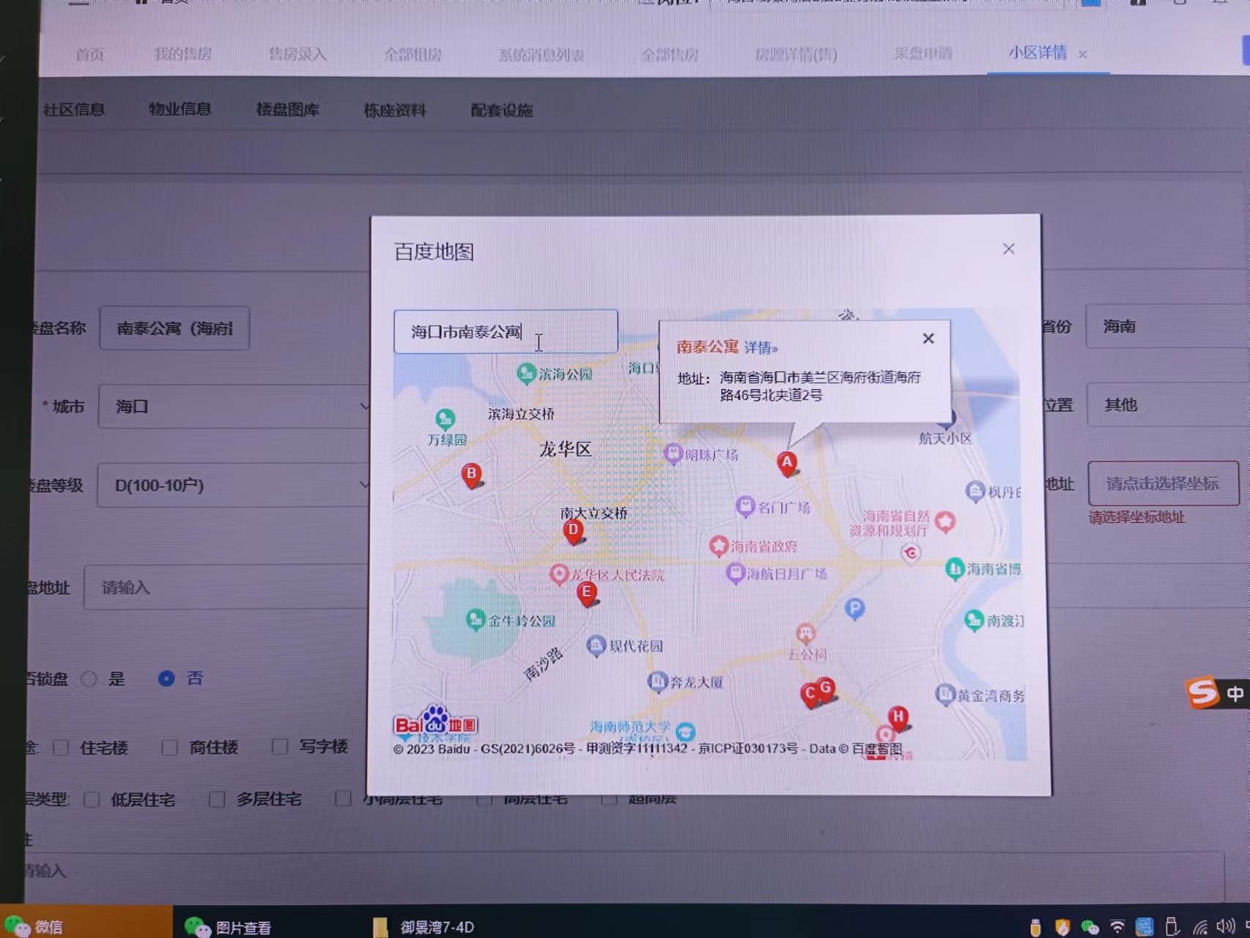Image resolution: width=1250 pixels, height=938 pixels.
Task: Click the blue parking P icon
Action: tap(854, 608)
